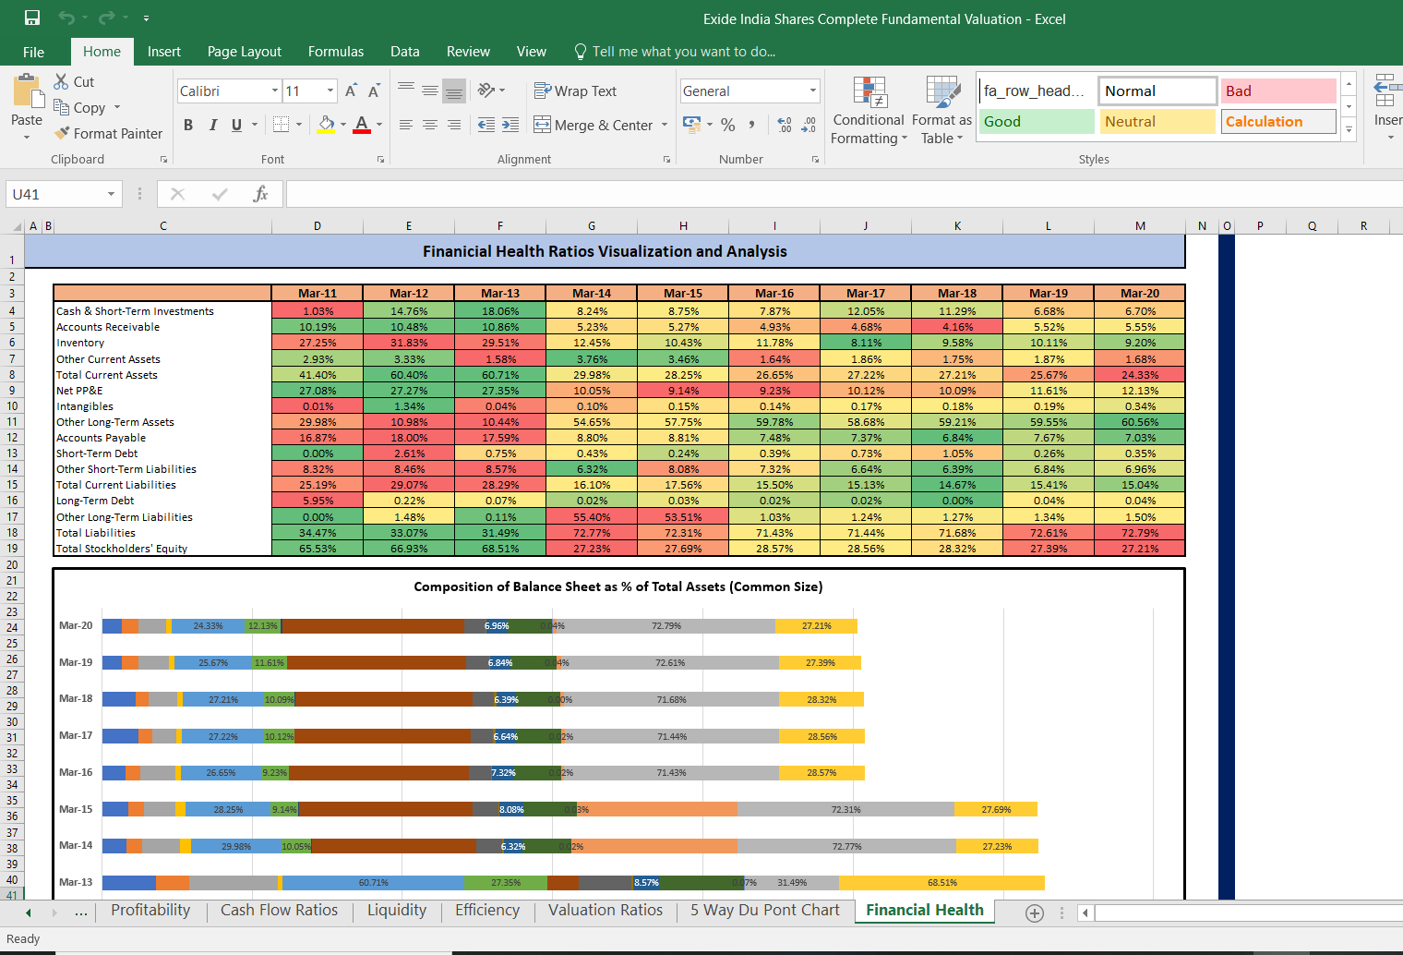
Task: Open Format as Table gallery
Action: (941, 111)
